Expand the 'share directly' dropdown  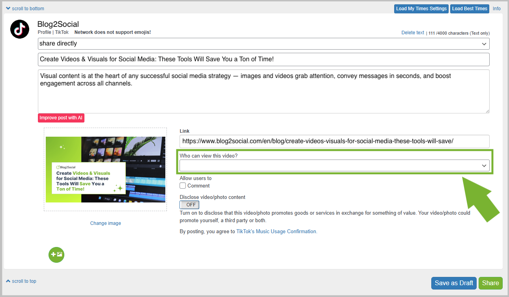pyautogui.click(x=264, y=44)
